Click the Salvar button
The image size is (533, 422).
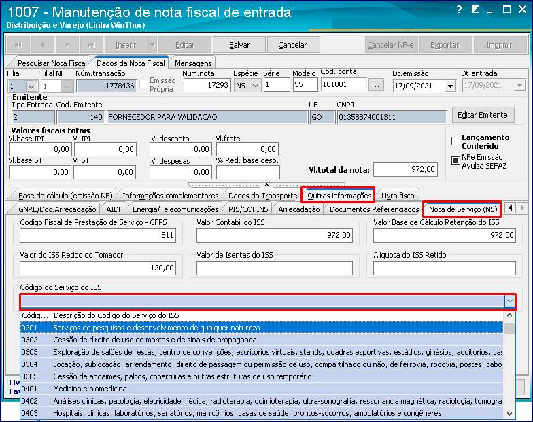pos(239,45)
